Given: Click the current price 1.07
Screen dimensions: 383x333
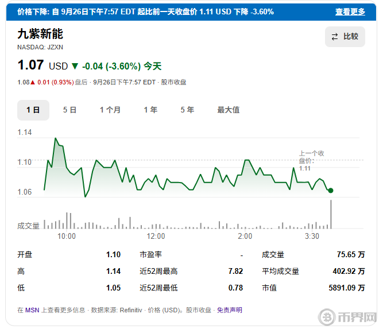Looking at the screenshot, I should (30, 65).
